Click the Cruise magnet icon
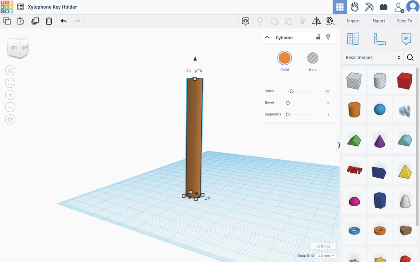The width and height of the screenshot is (420, 262). (x=330, y=21)
